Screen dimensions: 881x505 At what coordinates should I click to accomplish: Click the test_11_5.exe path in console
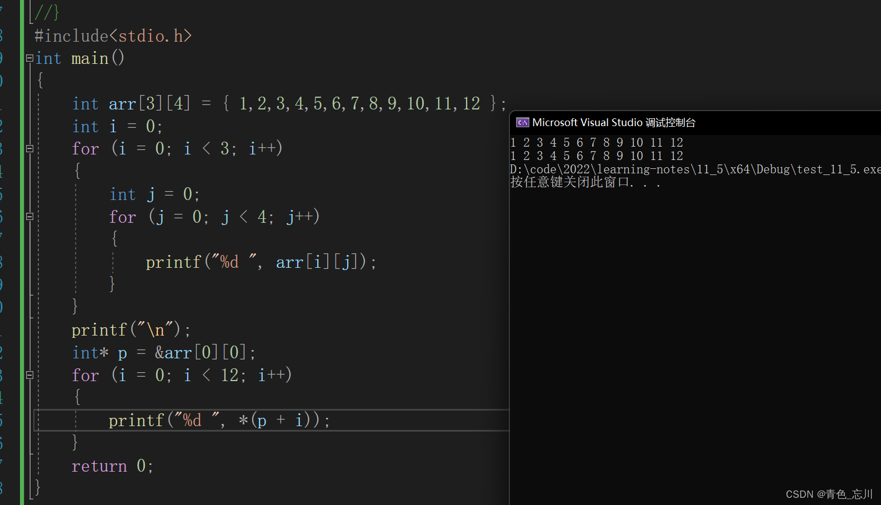pos(695,169)
